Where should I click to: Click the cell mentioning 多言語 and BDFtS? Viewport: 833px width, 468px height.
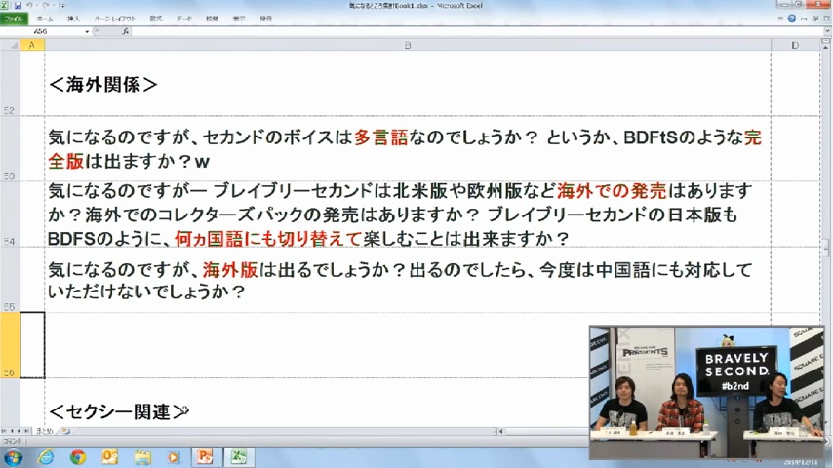pyautogui.click(x=408, y=149)
